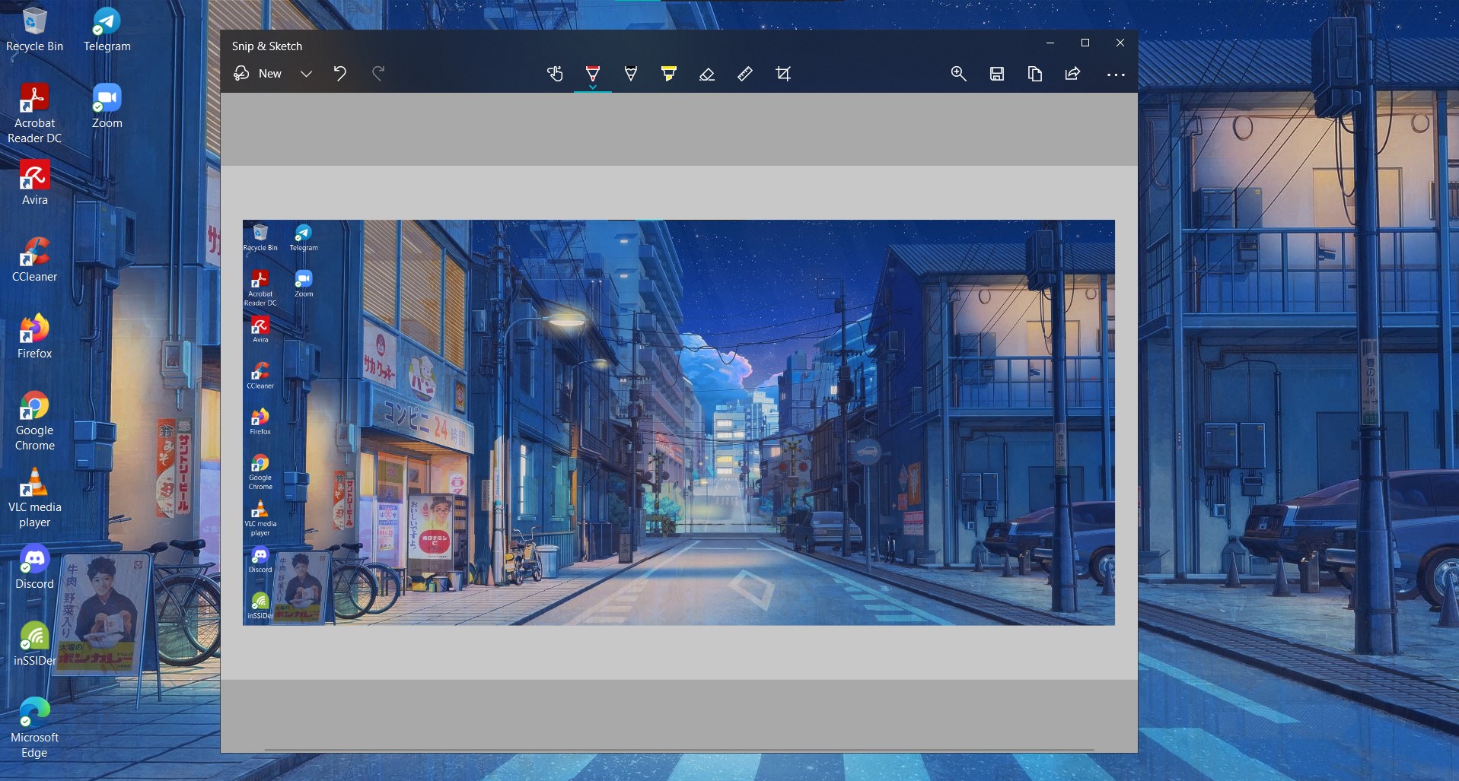Expand ballpoint pen options chevron
Viewport: 1459px width, 781px height.
pyautogui.click(x=592, y=87)
